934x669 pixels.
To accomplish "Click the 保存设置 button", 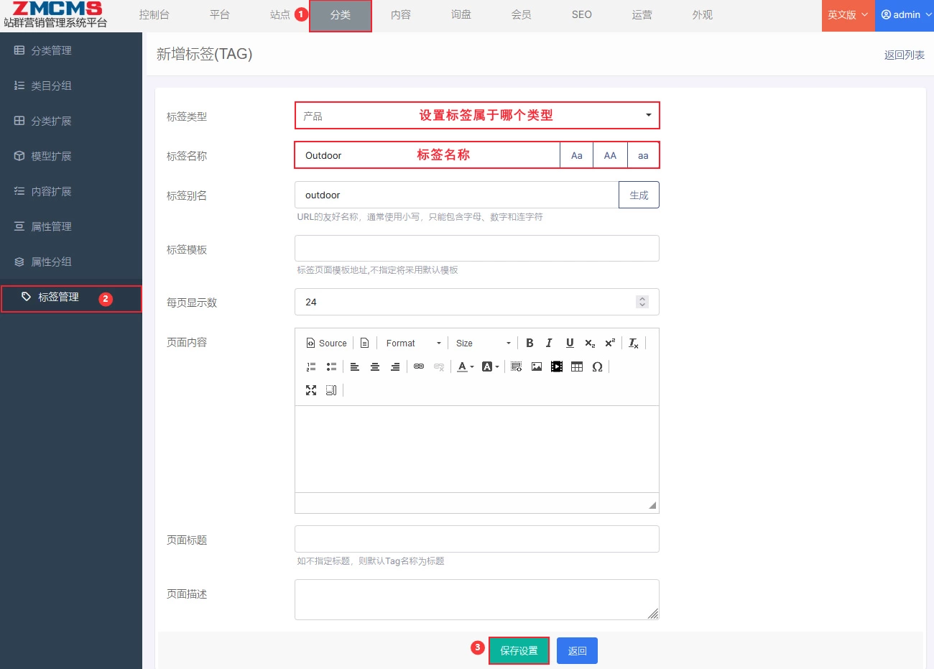I will pos(519,651).
